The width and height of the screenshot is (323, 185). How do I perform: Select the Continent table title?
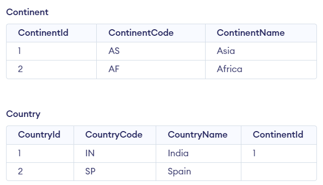27,12
